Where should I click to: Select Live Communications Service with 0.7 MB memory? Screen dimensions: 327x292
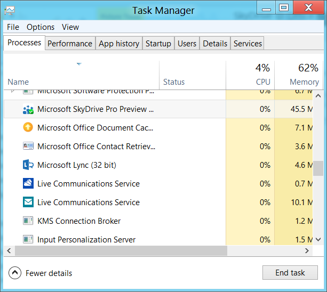158,183
